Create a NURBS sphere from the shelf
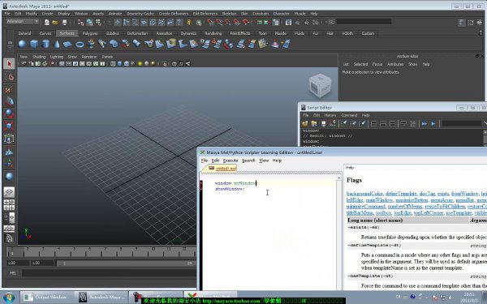Viewport: 487px width, 304px height. [22, 44]
